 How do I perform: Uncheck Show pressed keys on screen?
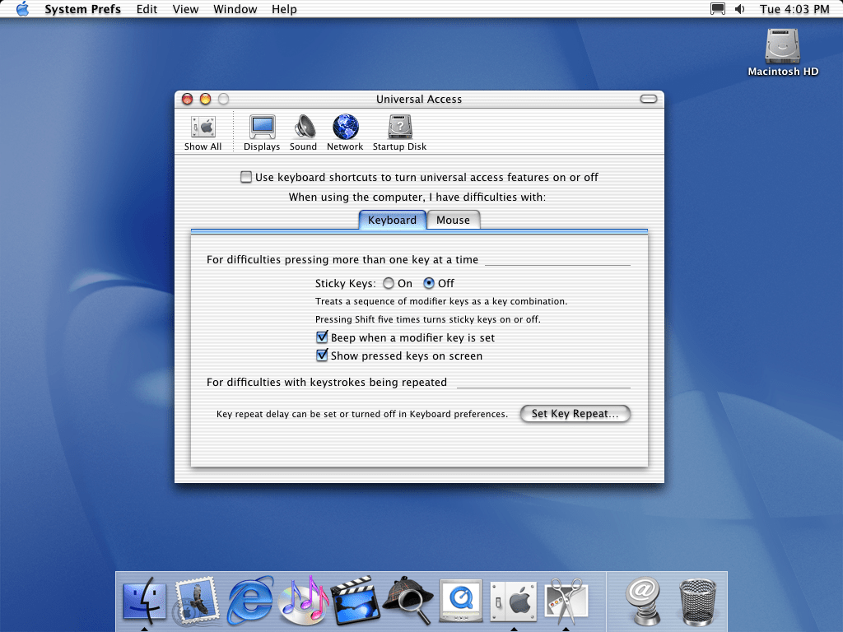(322, 355)
